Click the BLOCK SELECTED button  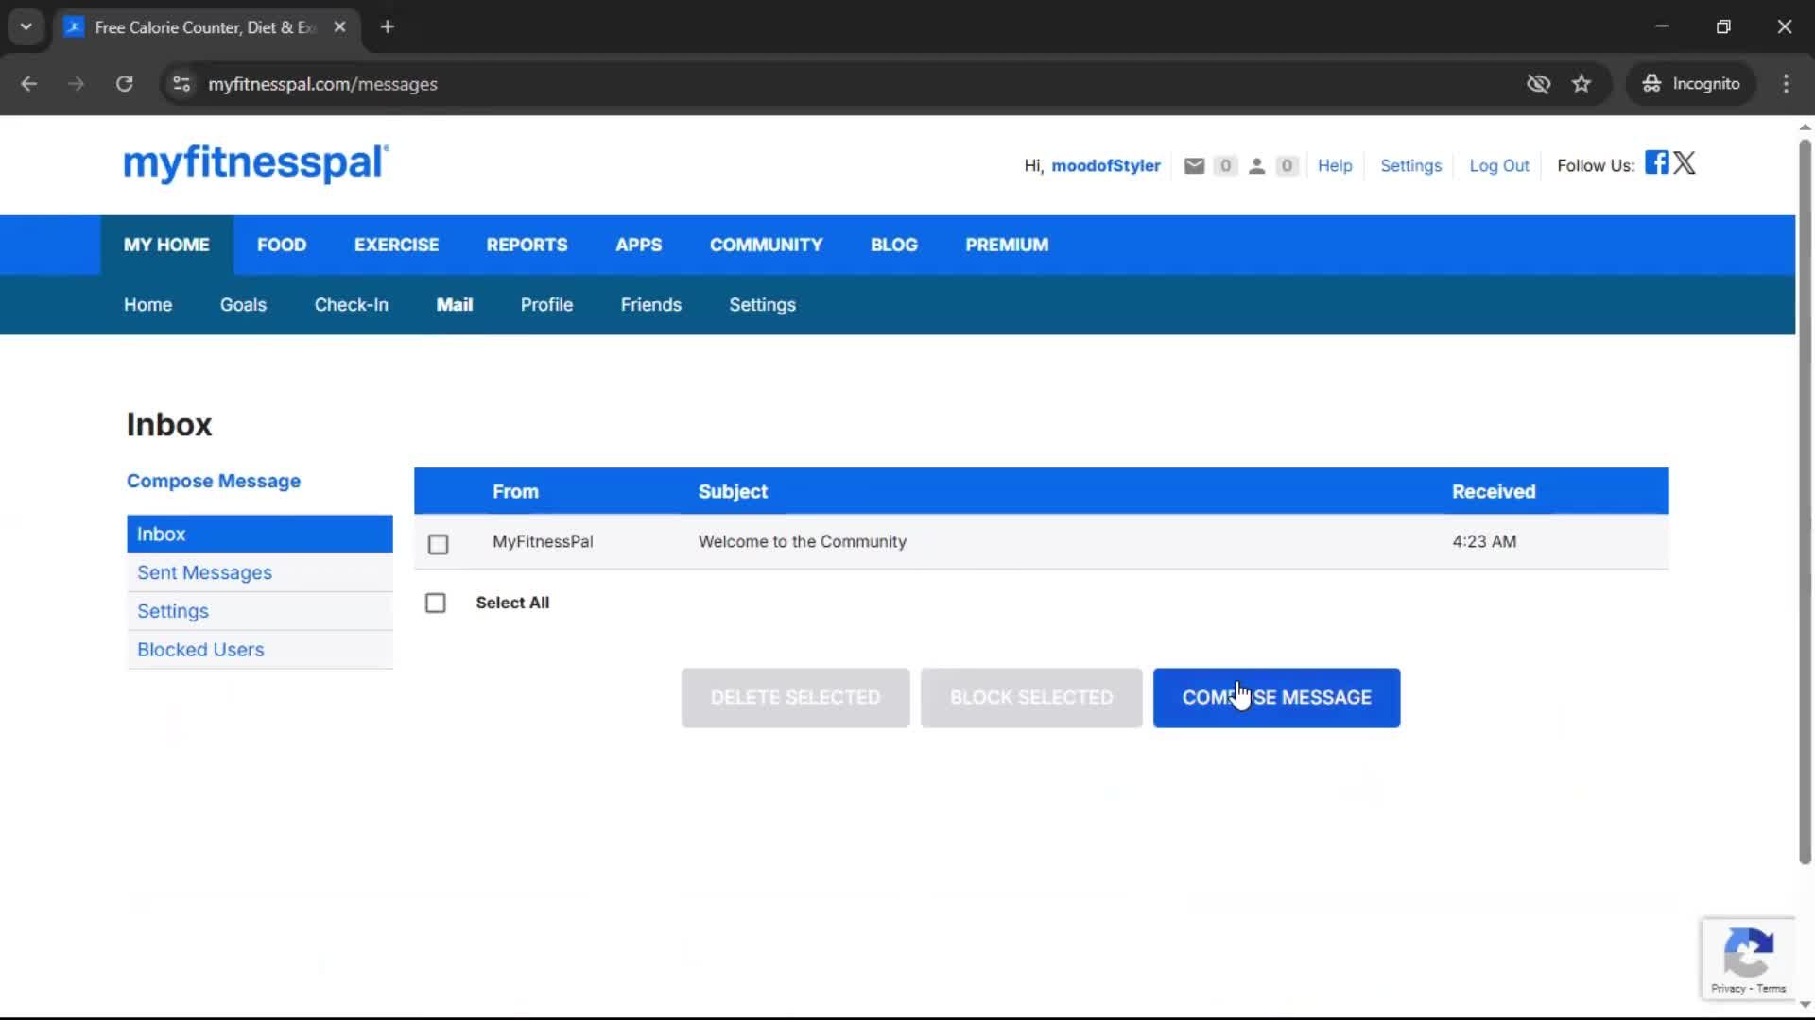click(x=1031, y=698)
